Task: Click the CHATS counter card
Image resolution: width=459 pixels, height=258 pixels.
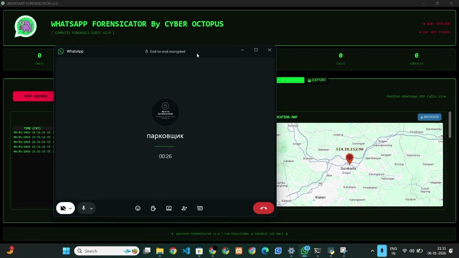Action: (39, 59)
